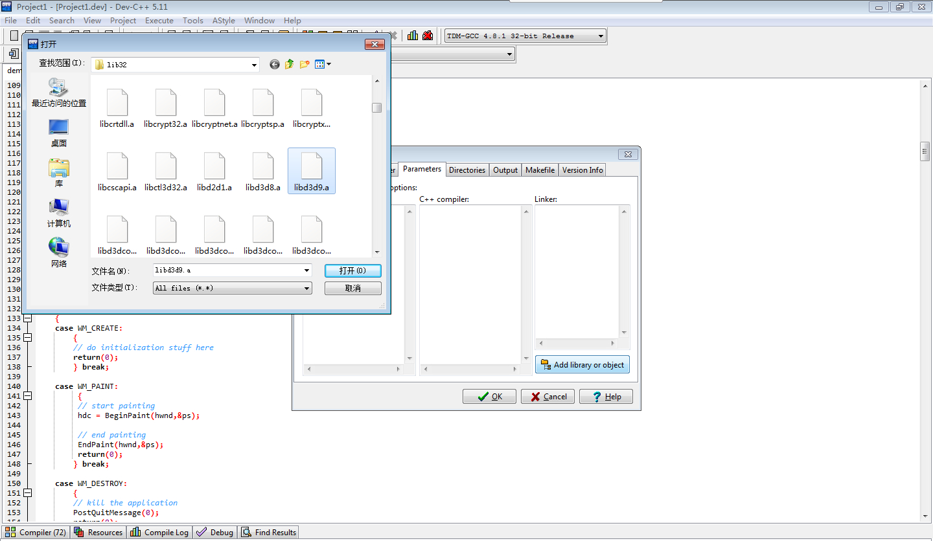Show the Debug bottom panel
This screenshot has width=933, height=541.
[x=215, y=533]
